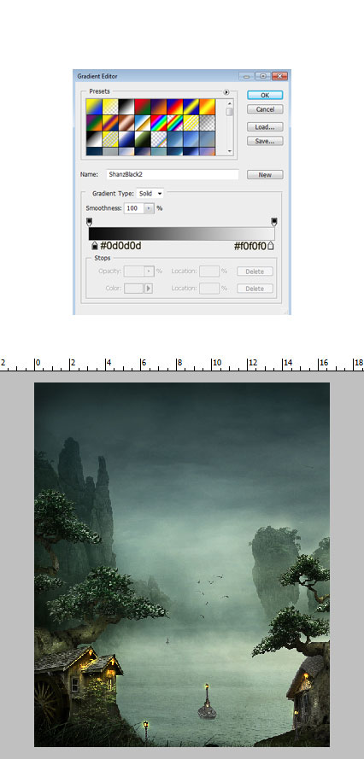This screenshot has width=364, height=759.
Task: Click the Smoothness value field
Action: click(x=134, y=208)
